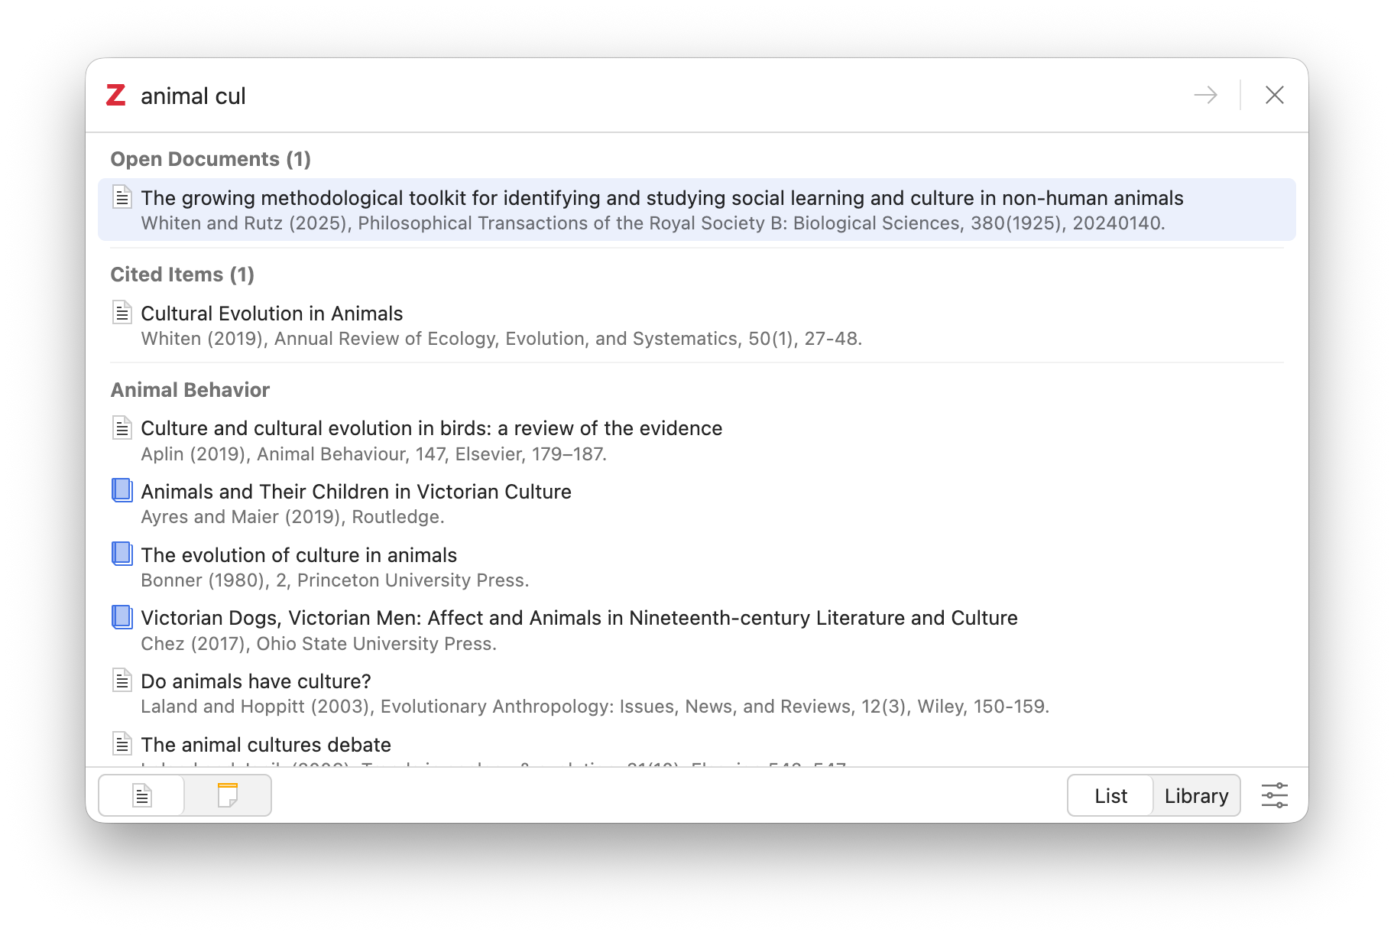Screen dimensions: 1394x936
Task: Open the settings sliders icon
Action: point(1274,795)
